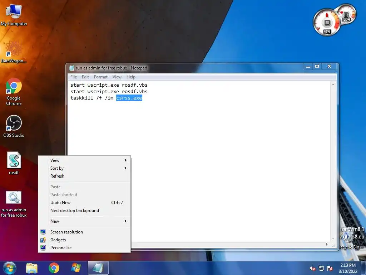This screenshot has height=275, width=366.
Task: Open the Windows Start orb
Action: (x=9, y=268)
